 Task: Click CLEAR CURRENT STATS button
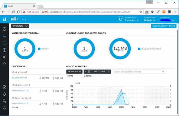tap(164, 26)
